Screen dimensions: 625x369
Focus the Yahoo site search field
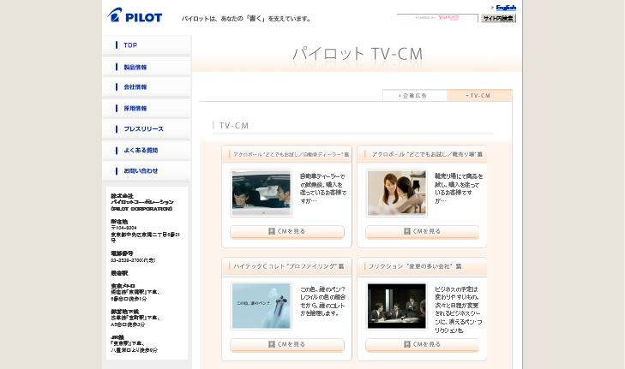tap(437, 18)
